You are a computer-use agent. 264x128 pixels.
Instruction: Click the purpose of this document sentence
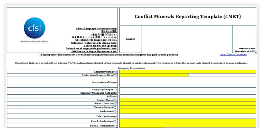click(108, 55)
